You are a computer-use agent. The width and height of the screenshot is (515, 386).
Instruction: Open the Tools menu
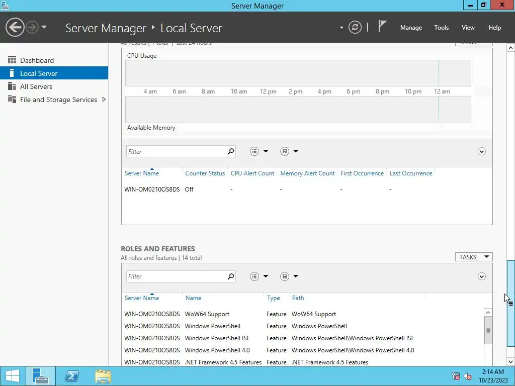[442, 28]
